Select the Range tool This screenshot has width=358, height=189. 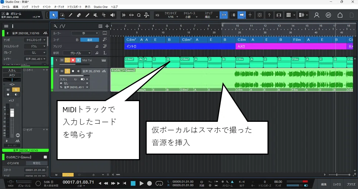point(62,15)
